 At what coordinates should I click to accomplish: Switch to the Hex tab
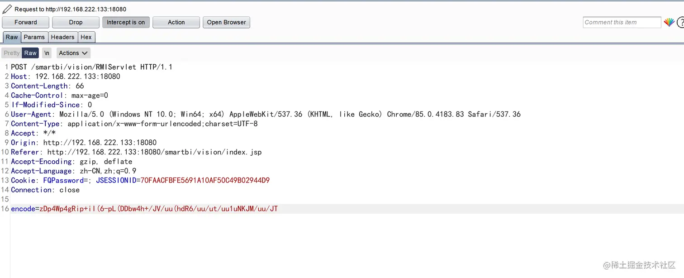(86, 37)
